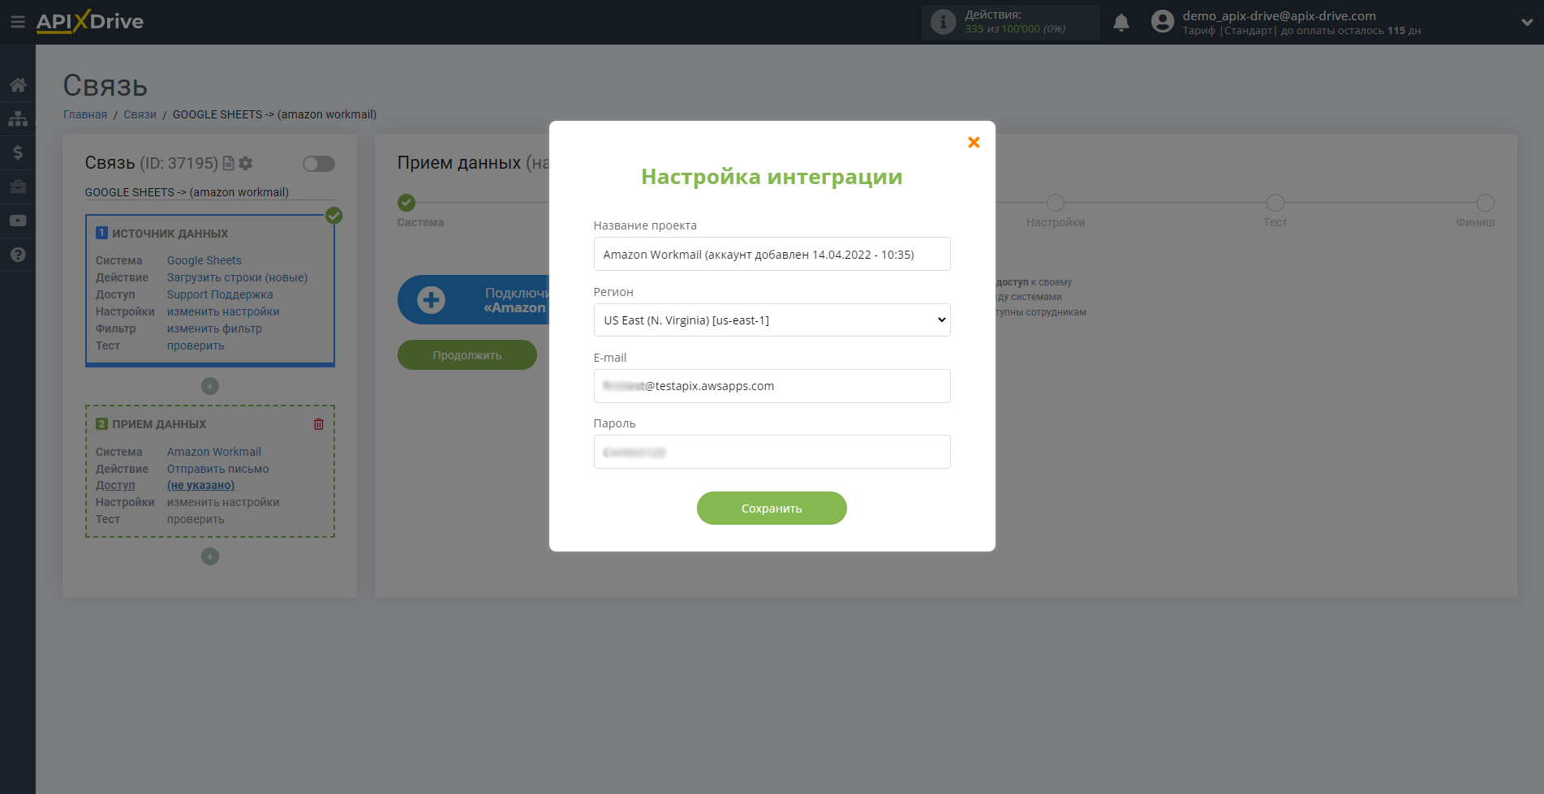Click source проверить test link
The image size is (1544, 794).
coord(196,345)
